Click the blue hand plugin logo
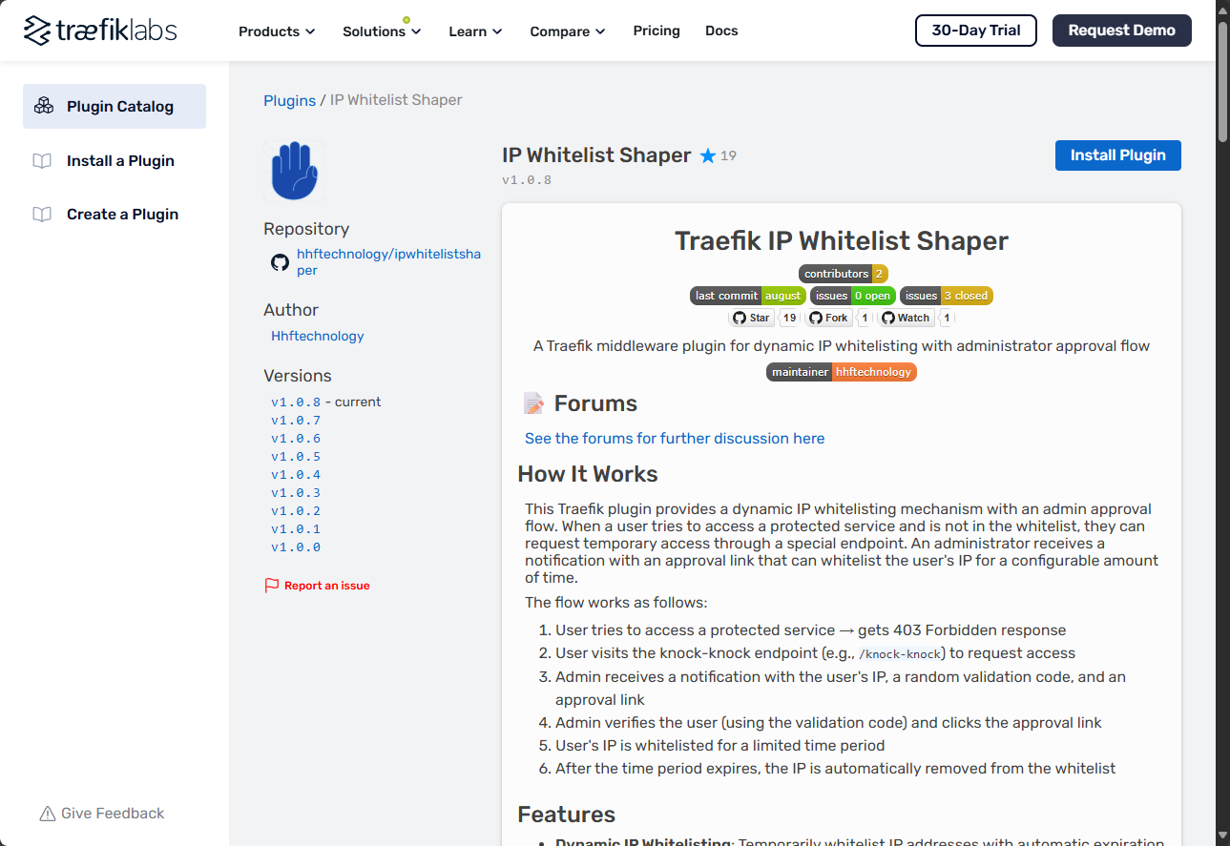This screenshot has width=1230, height=846. [x=294, y=171]
